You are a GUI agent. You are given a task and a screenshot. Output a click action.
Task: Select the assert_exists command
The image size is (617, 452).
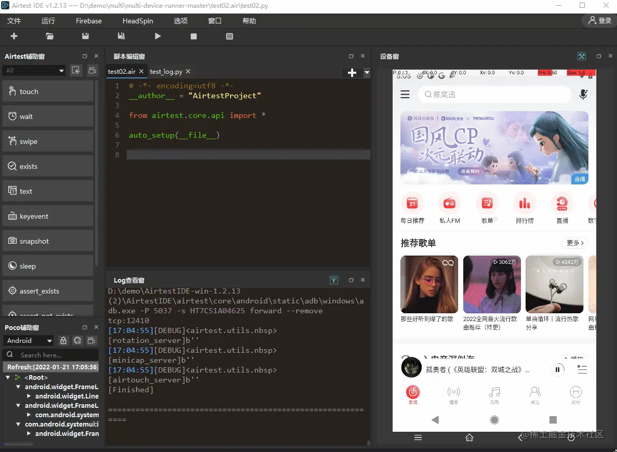[48, 291]
